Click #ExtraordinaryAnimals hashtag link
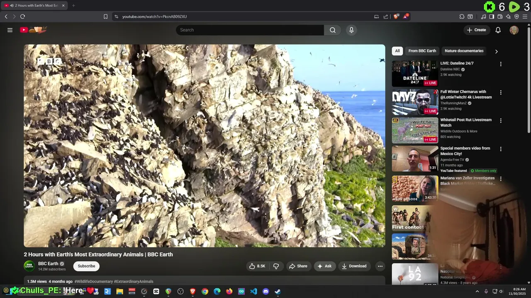The image size is (531, 298). click(x=134, y=281)
